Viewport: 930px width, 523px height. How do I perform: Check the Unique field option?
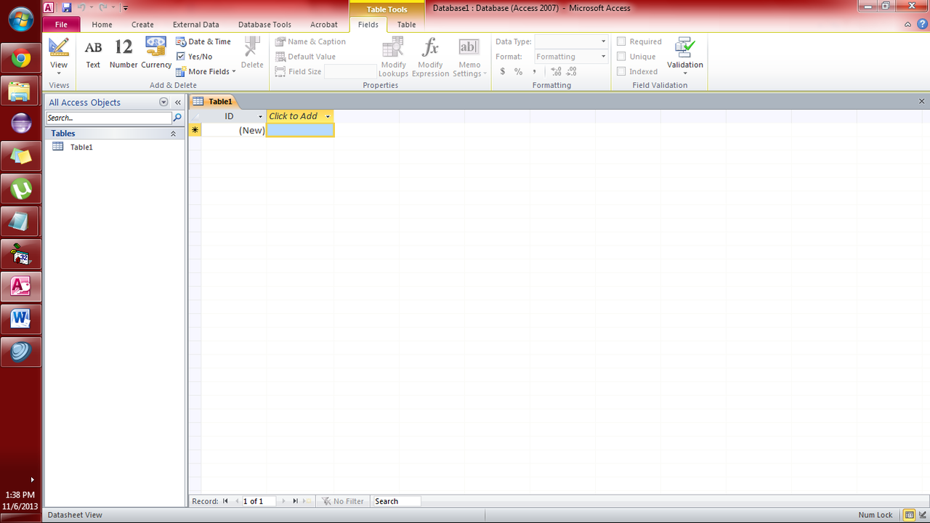point(621,57)
